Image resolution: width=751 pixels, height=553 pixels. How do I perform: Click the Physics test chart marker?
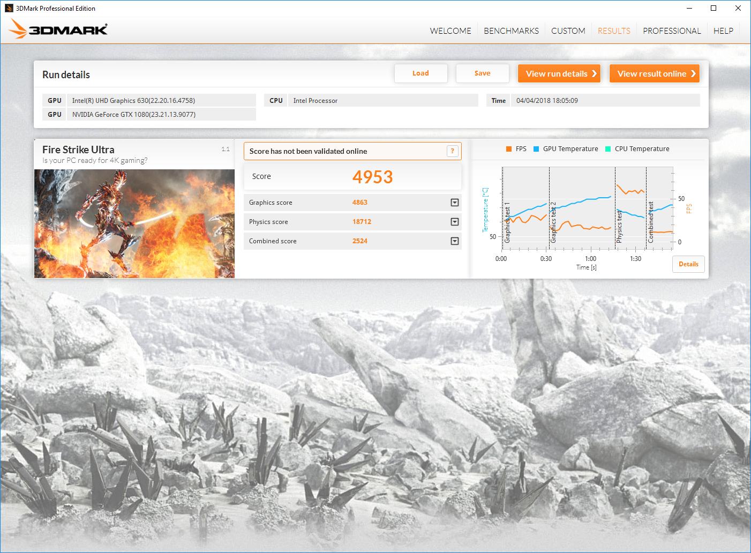click(x=619, y=227)
